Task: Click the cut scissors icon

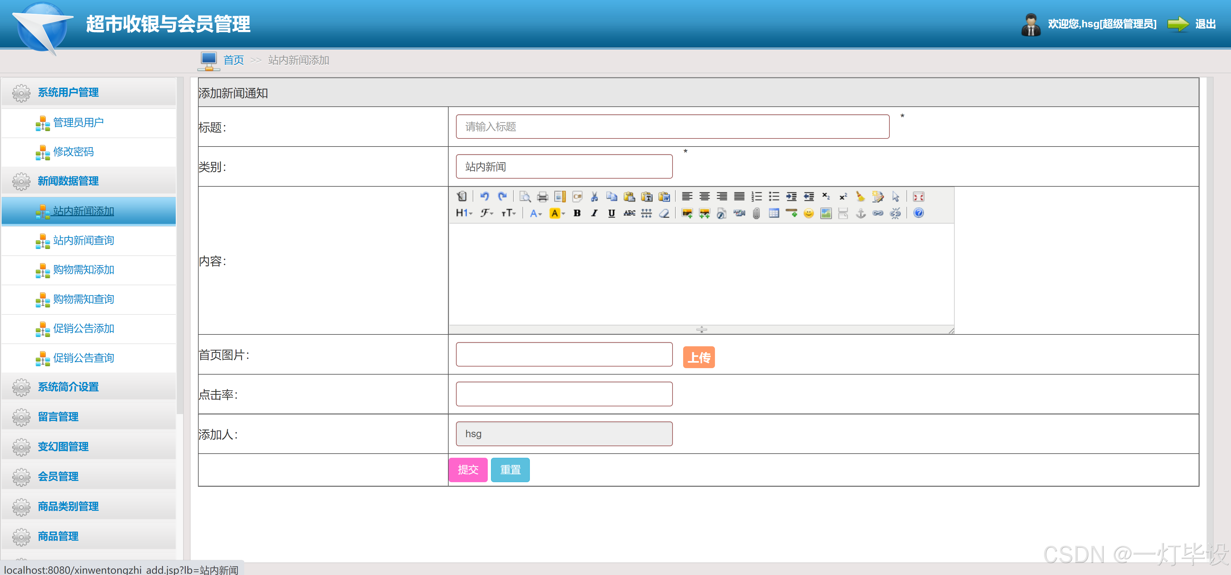Action: tap(594, 196)
